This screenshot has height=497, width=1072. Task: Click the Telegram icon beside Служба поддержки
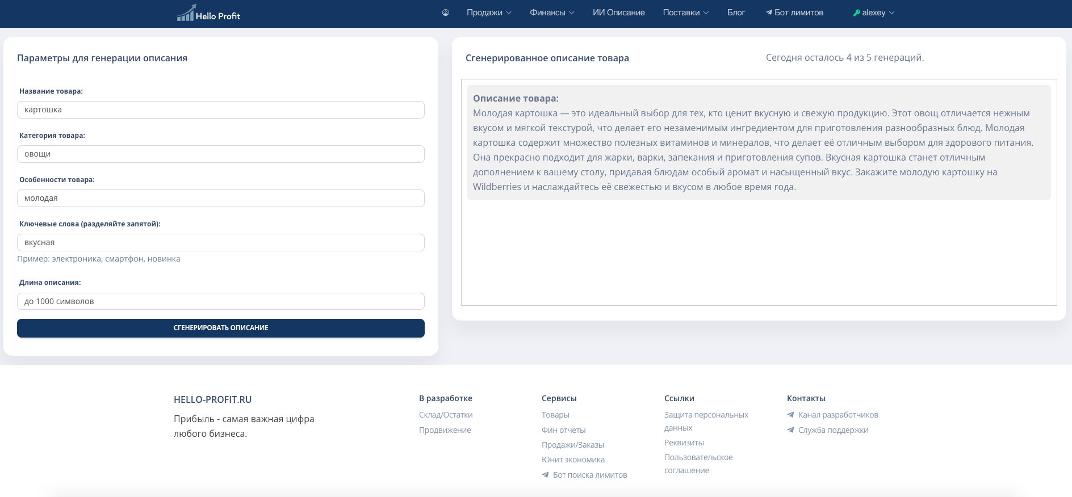[790, 430]
